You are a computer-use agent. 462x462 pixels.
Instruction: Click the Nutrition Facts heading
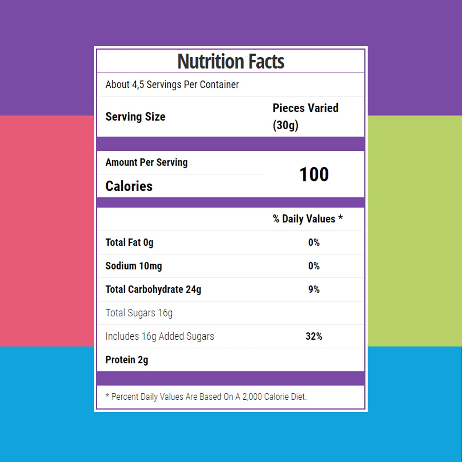(231, 61)
